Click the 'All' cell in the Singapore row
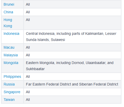 tap(72, 92)
